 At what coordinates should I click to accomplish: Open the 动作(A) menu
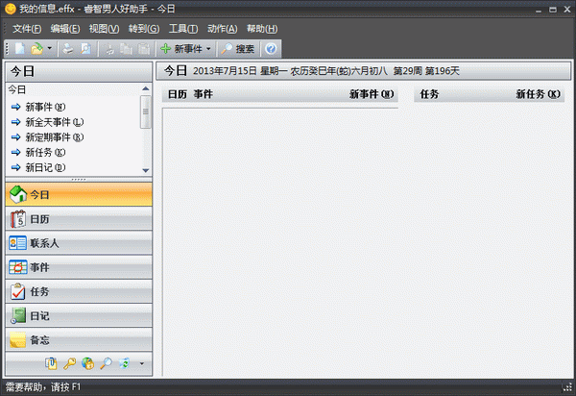(223, 29)
